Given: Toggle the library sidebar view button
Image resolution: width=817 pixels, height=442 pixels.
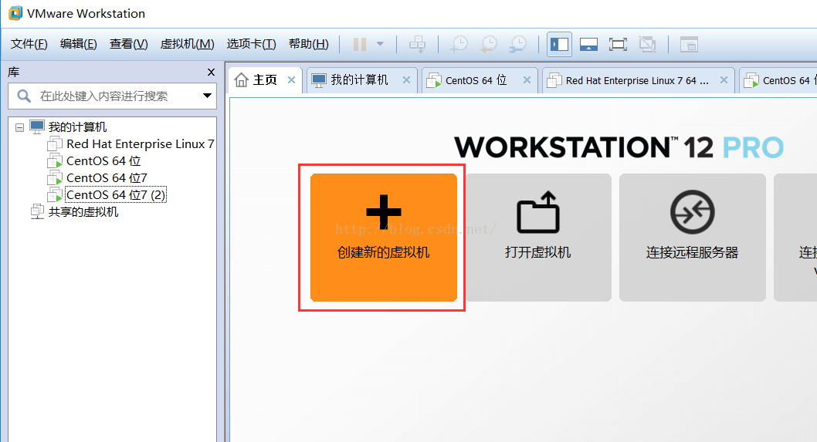Looking at the screenshot, I should 559,44.
